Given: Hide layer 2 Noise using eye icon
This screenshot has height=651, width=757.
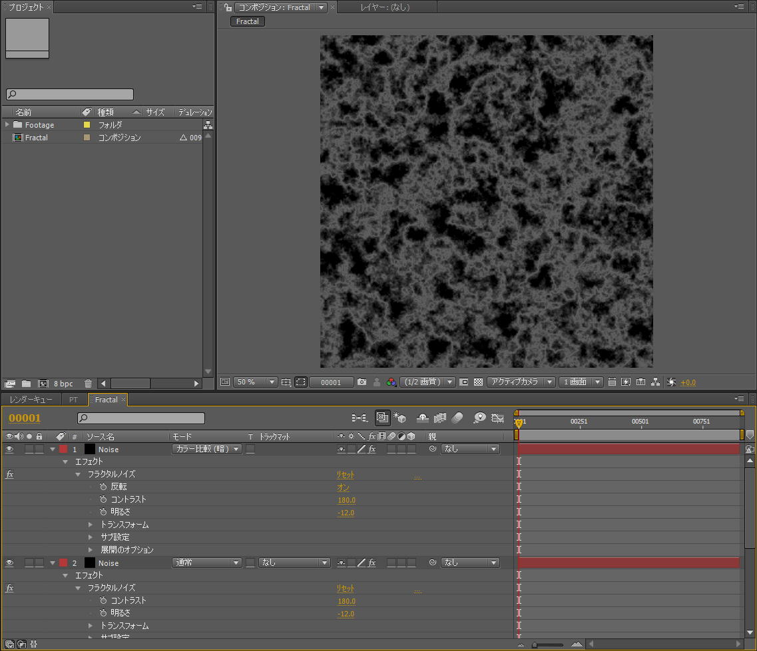Looking at the screenshot, I should [10, 563].
